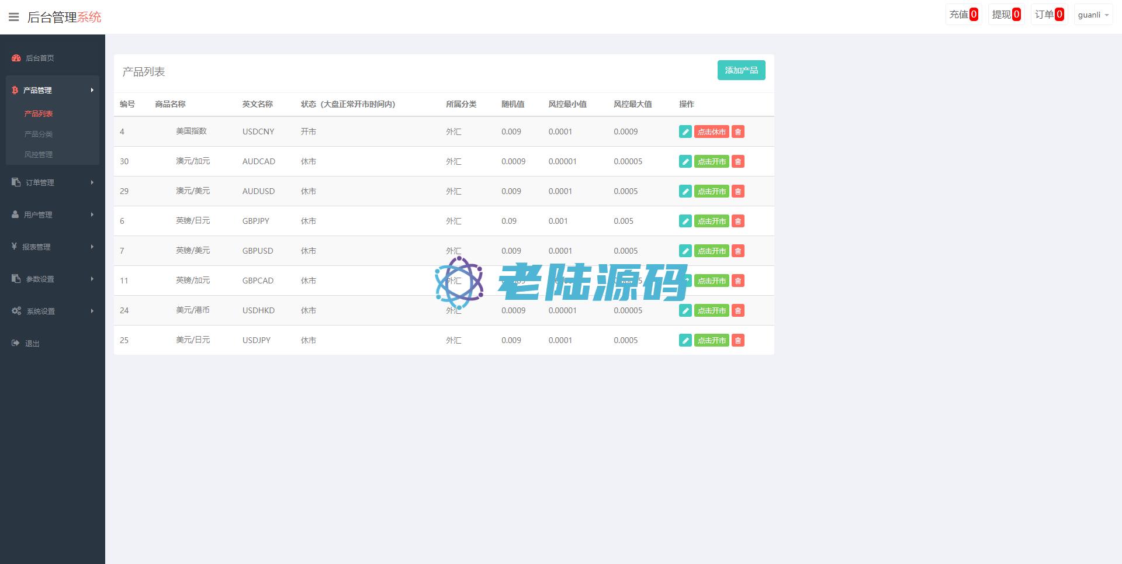
Task: Open the market for USDJPY (点击开市)
Action: click(x=711, y=341)
